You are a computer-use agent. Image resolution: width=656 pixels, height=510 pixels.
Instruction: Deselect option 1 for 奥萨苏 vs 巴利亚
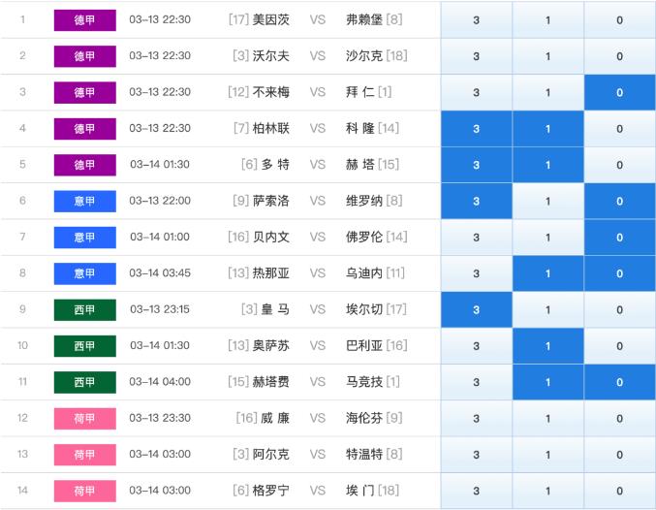tap(548, 346)
